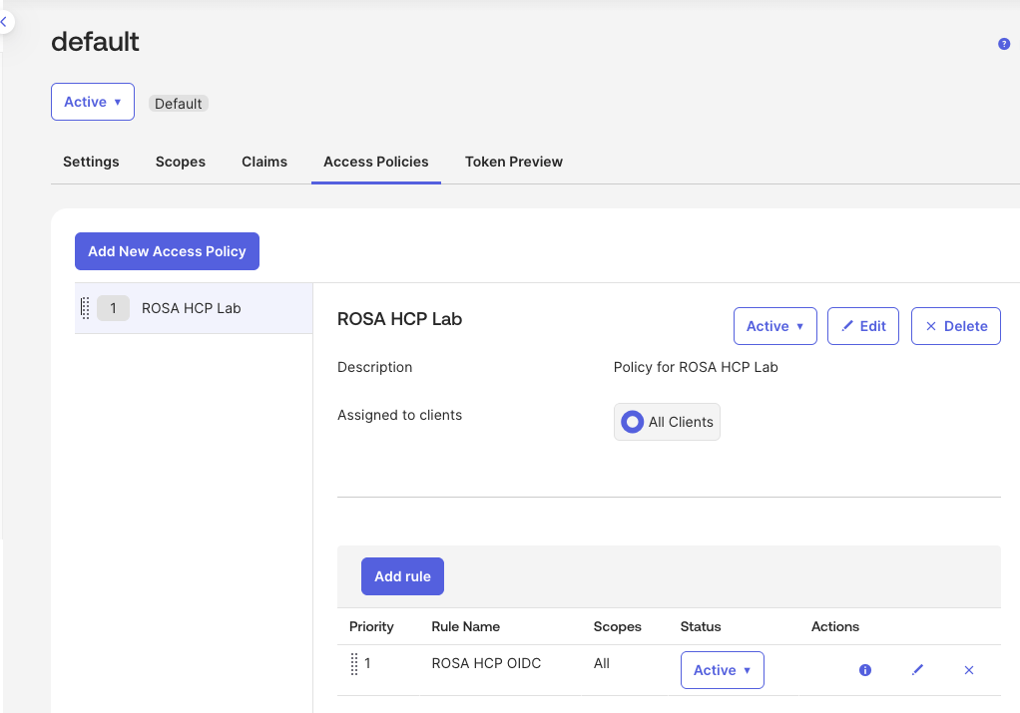The width and height of the screenshot is (1020, 713).
Task: Click the ROSA HCP OIDC rule name
Action: 486,663
